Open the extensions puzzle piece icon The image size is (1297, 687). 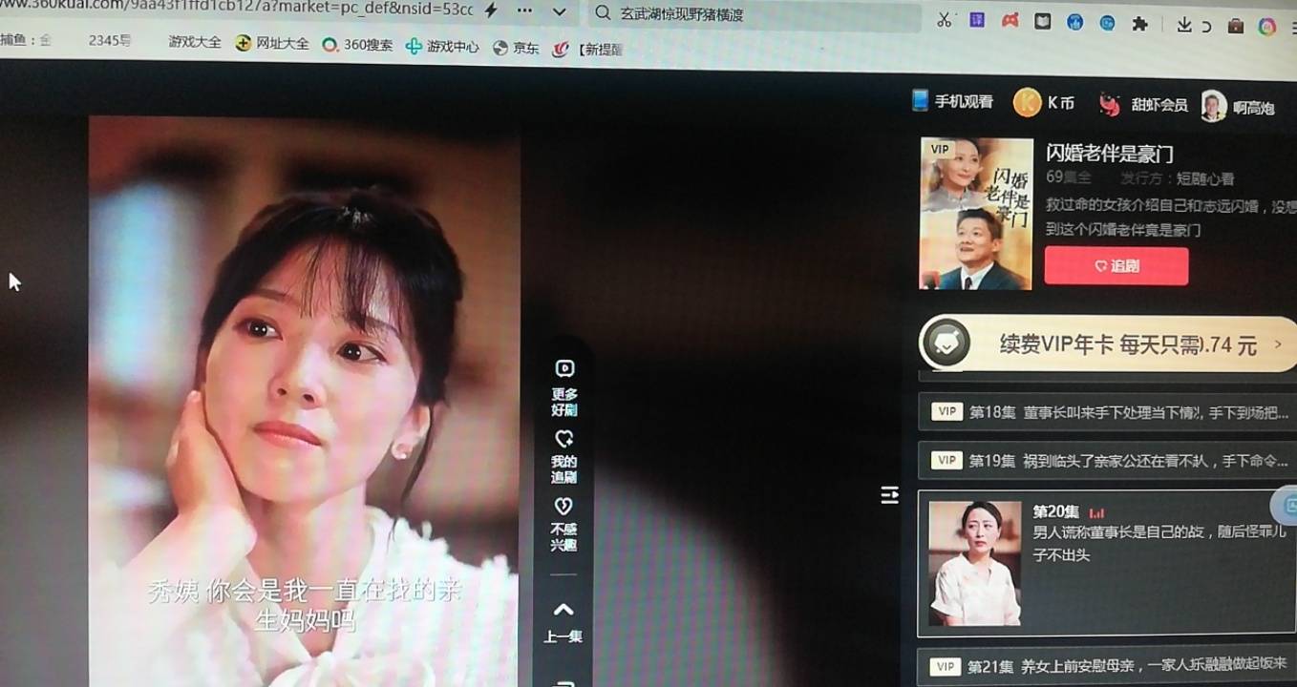[1139, 24]
